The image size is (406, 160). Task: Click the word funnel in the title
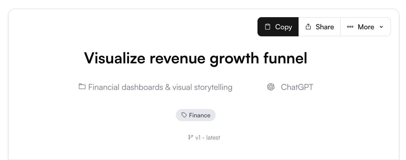tap(285, 58)
